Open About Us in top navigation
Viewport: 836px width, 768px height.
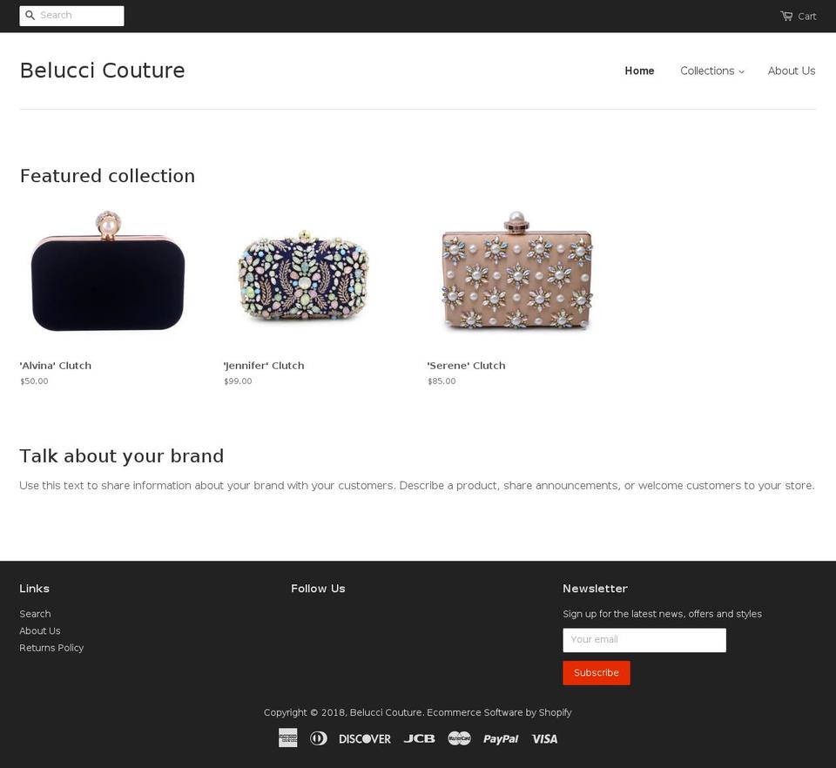(792, 71)
